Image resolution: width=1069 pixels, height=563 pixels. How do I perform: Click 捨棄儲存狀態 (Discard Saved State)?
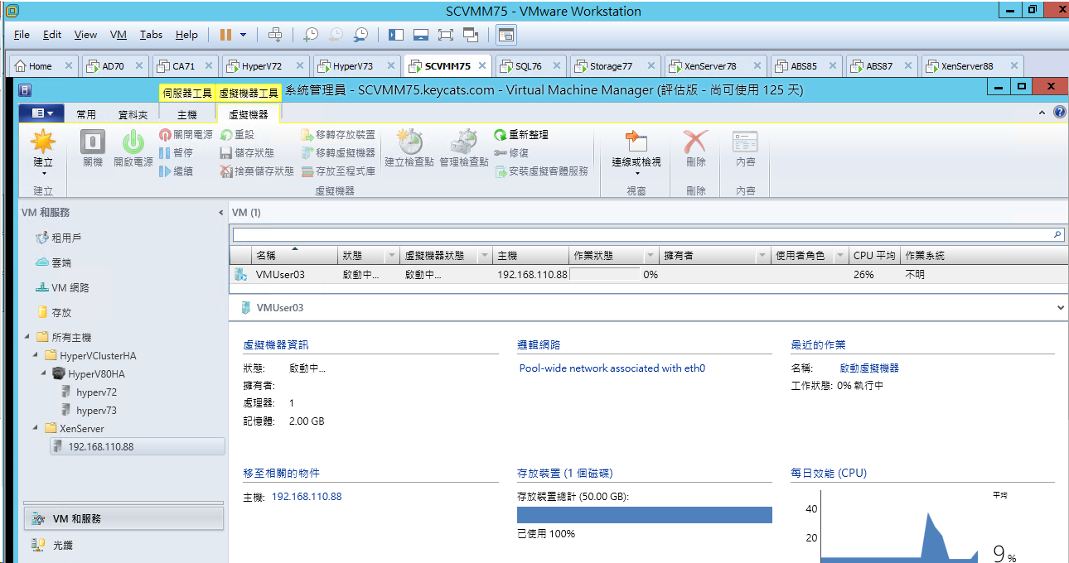pos(257,171)
